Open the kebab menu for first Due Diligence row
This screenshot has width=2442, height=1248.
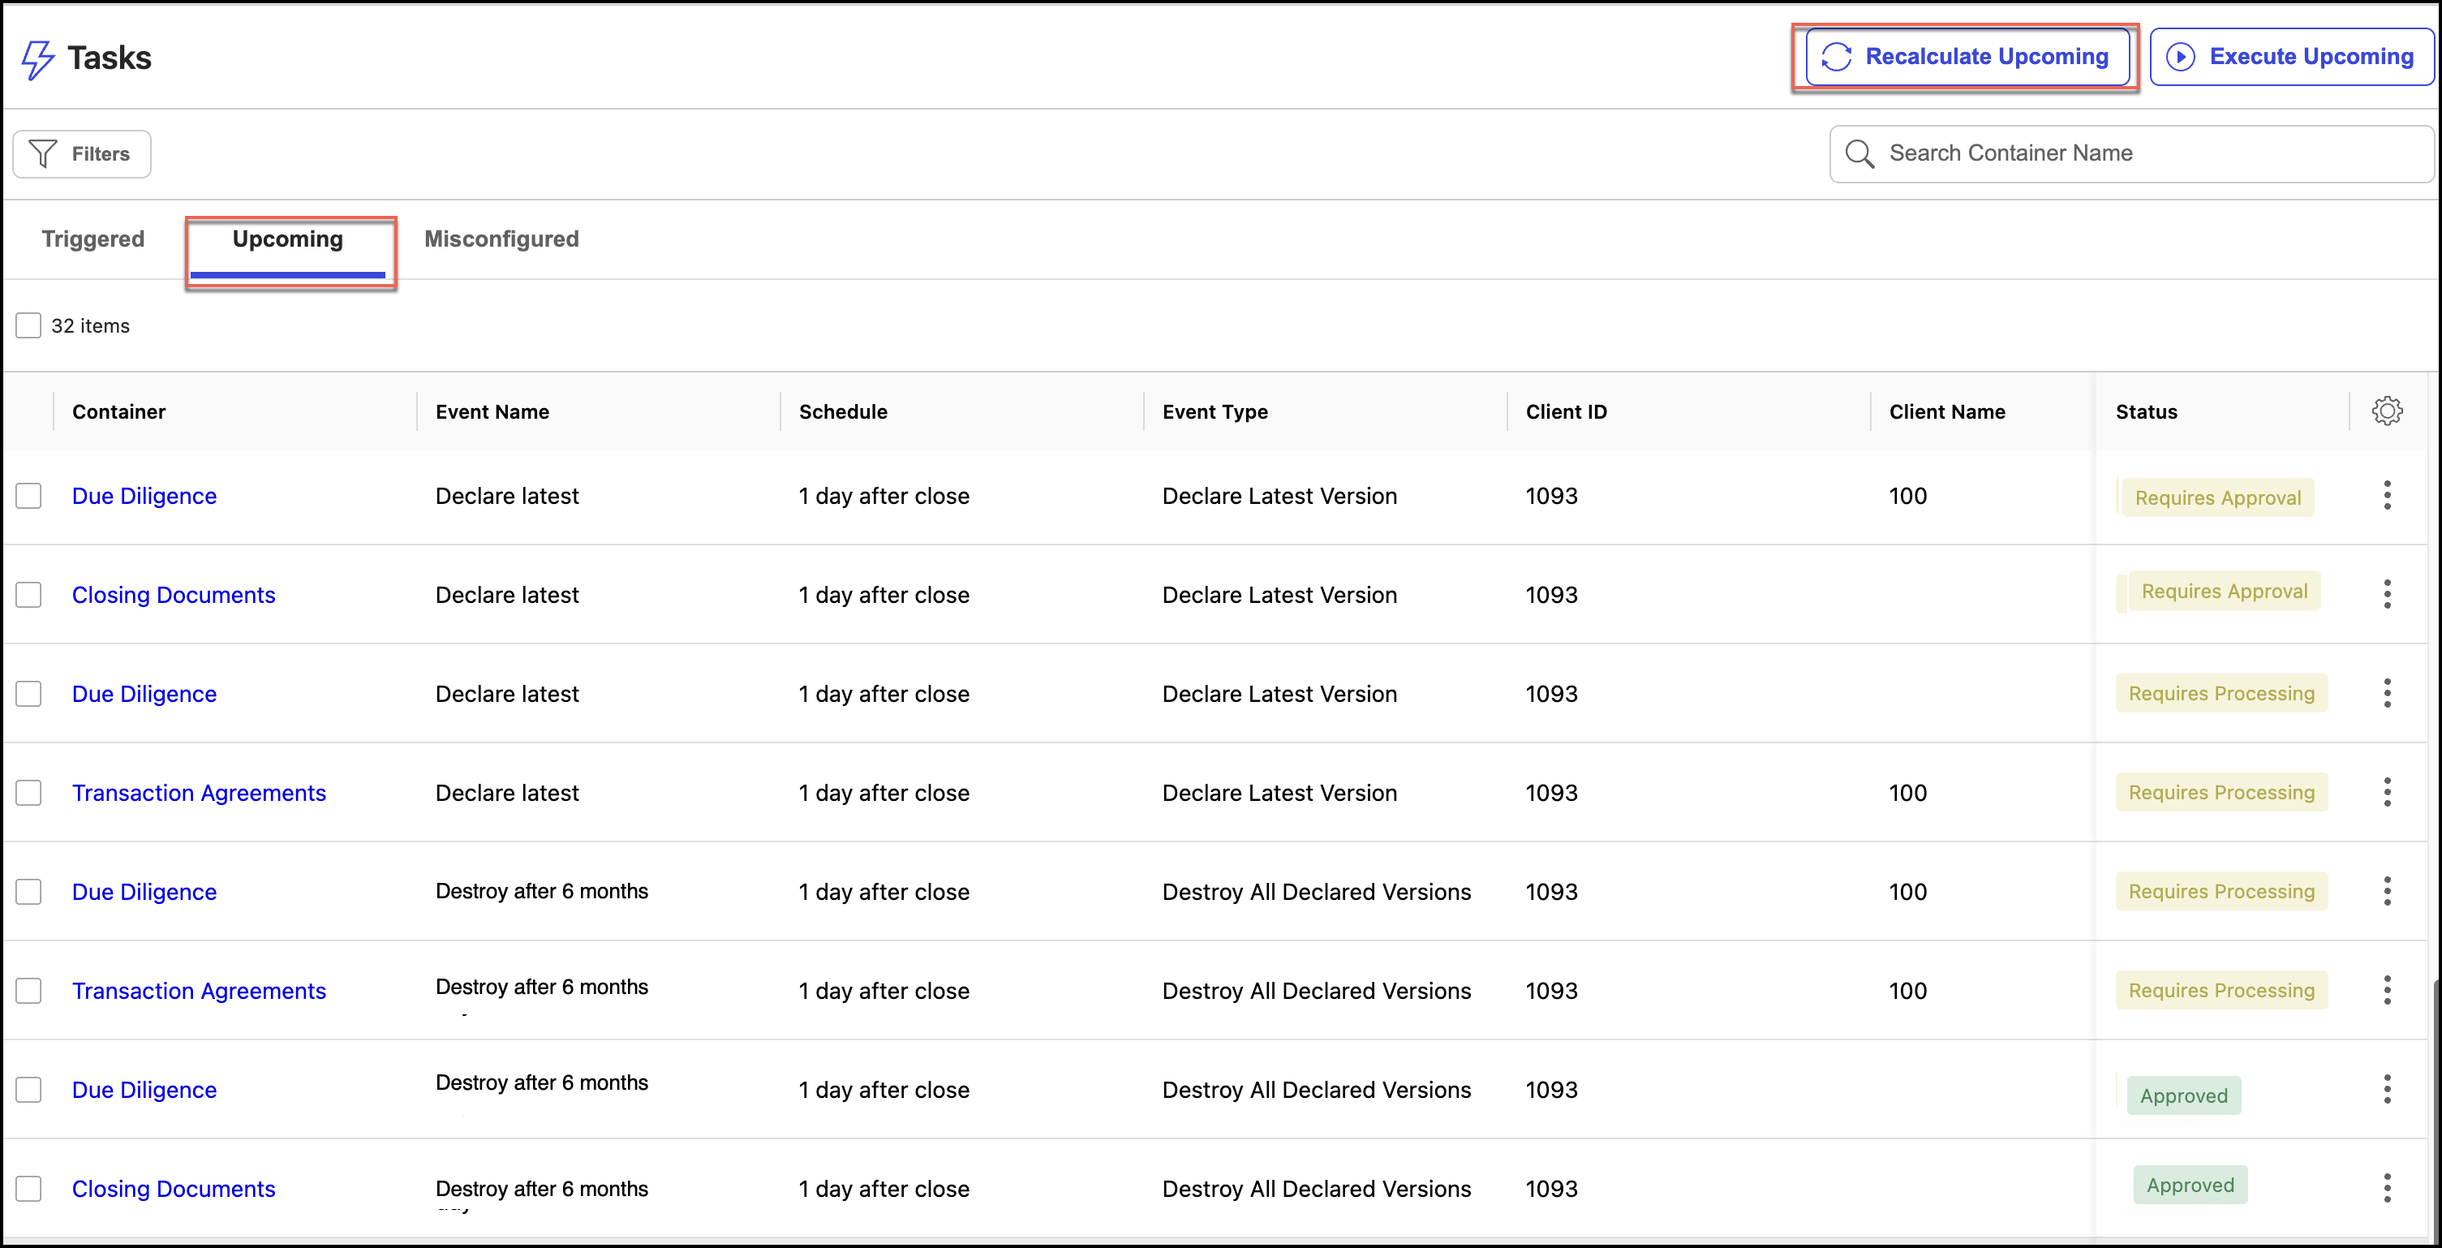(2386, 495)
